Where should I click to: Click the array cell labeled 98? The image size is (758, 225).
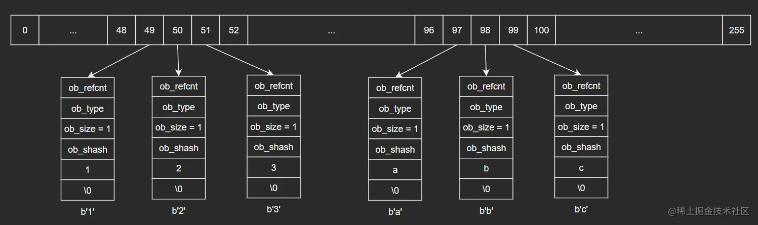pyautogui.click(x=485, y=30)
